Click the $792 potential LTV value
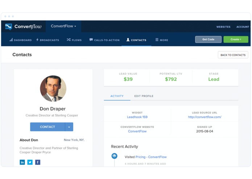The height and width of the screenshot is (179, 252). tap(171, 79)
